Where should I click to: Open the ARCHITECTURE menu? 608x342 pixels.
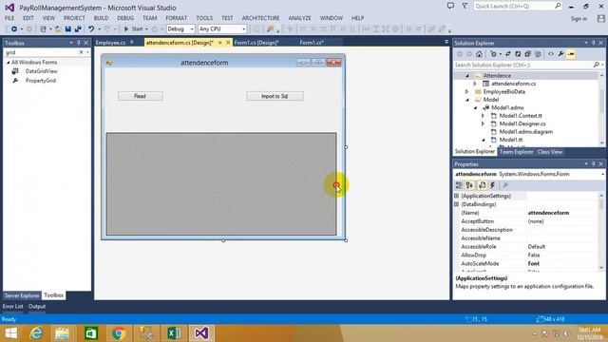(x=260, y=18)
